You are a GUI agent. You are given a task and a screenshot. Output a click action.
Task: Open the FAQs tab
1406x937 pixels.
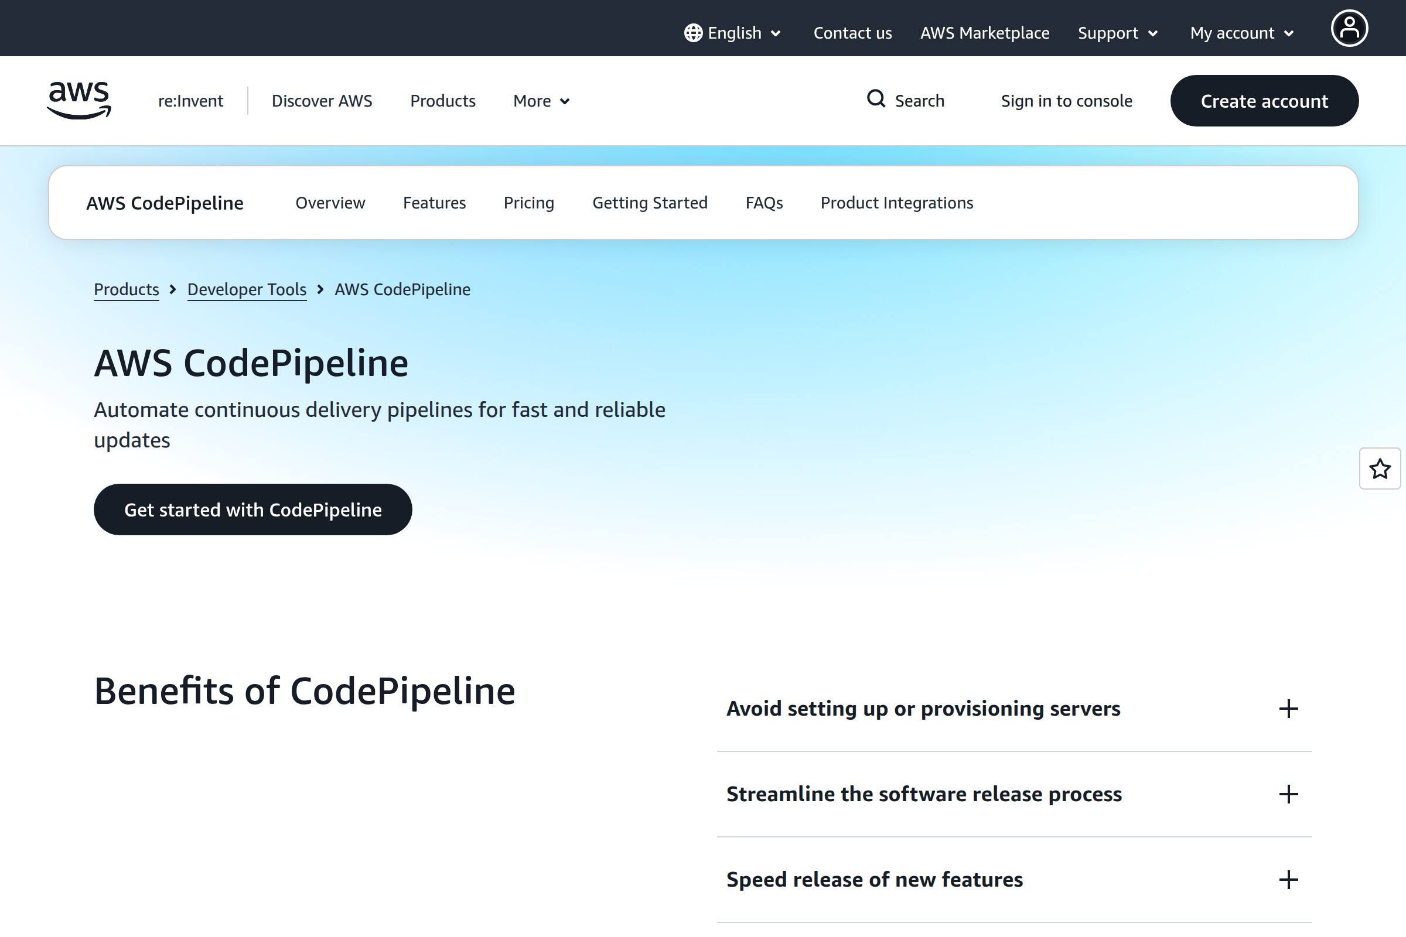764,203
